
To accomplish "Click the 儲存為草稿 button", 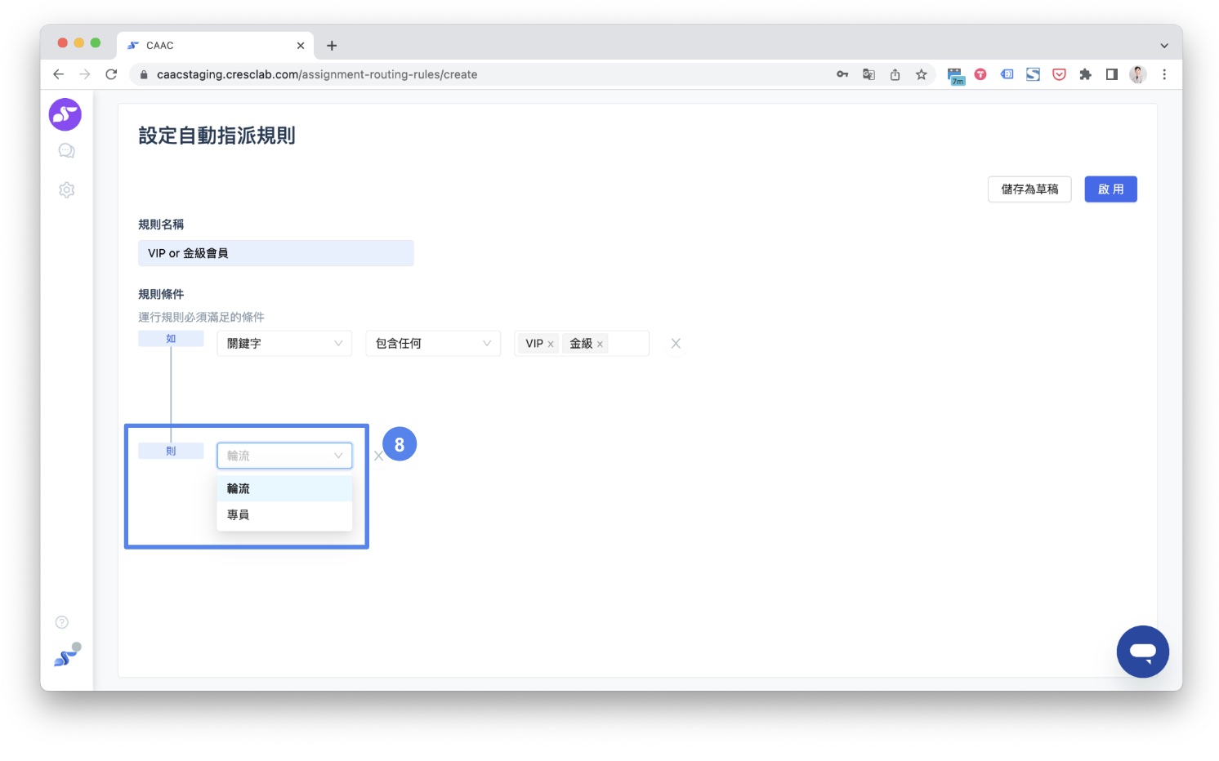I will coord(1029,189).
